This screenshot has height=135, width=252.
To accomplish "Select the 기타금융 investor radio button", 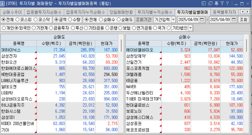I will (86, 28).
